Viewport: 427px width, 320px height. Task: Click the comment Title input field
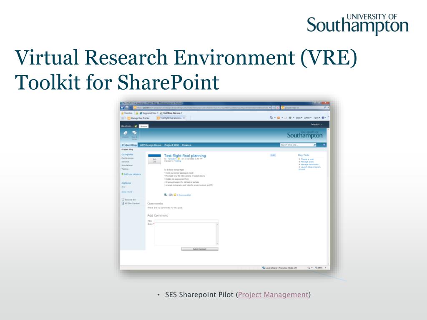(x=186, y=221)
